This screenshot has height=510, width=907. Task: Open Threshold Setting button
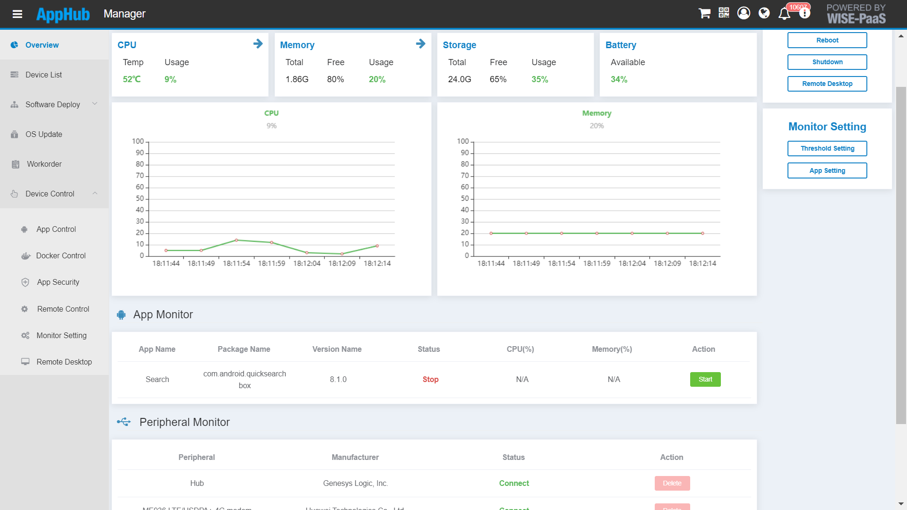point(827,148)
